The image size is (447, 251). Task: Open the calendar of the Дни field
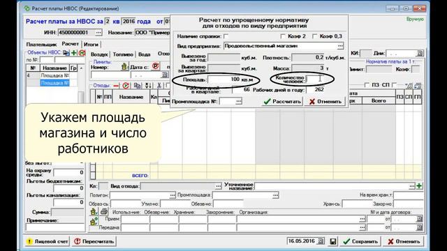[420, 53]
